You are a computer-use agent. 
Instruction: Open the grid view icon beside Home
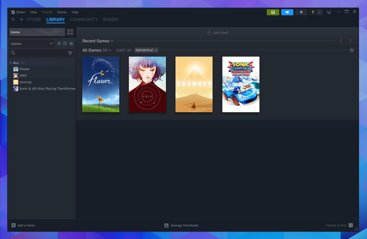click(70, 32)
